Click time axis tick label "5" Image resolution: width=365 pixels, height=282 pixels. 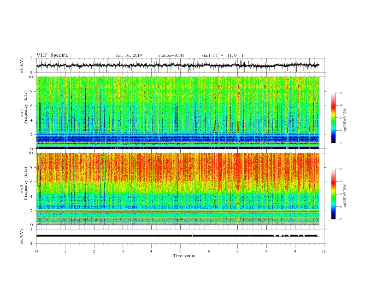click(180, 251)
